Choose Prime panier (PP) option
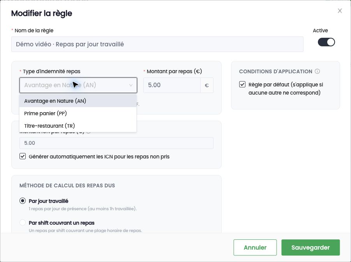The width and height of the screenshot is (351, 262). [78, 113]
